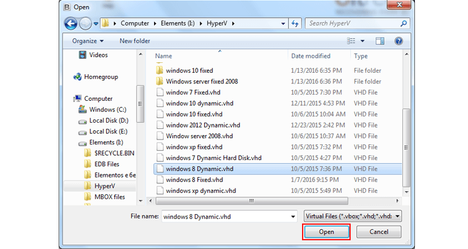Open the Virtual Files type filter dropdown

point(353,216)
